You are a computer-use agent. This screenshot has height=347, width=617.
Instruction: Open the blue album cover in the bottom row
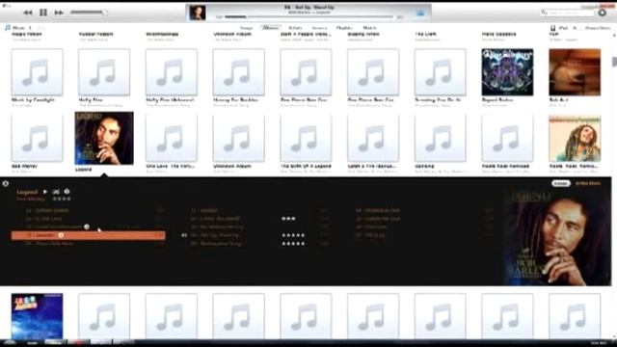37,316
